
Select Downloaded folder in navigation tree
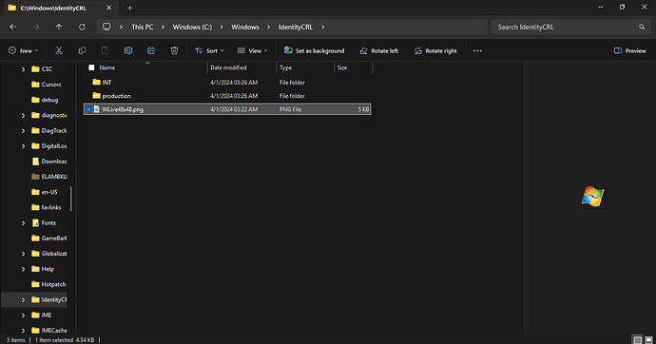point(49,162)
